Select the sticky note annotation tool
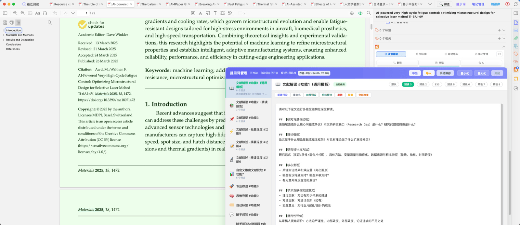 (208, 13)
